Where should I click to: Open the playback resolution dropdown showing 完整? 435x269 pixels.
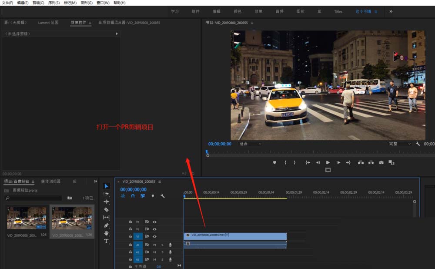coord(399,144)
